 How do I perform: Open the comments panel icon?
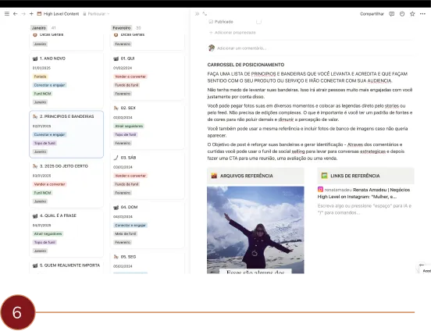tap(392, 14)
